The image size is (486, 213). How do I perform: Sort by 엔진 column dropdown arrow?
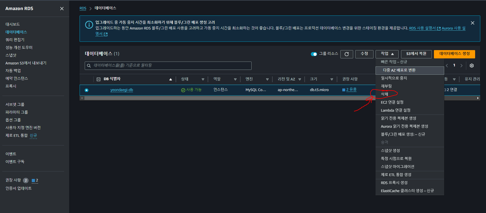(267, 79)
